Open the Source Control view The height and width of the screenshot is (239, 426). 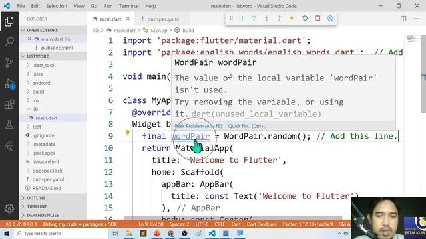9,62
